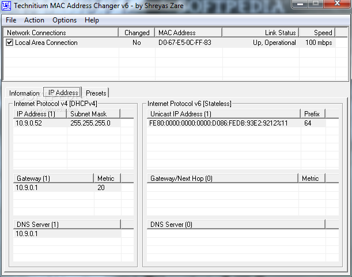Click the 'Up, Operational' link status cell
The height and width of the screenshot is (277, 352).
[274, 43]
